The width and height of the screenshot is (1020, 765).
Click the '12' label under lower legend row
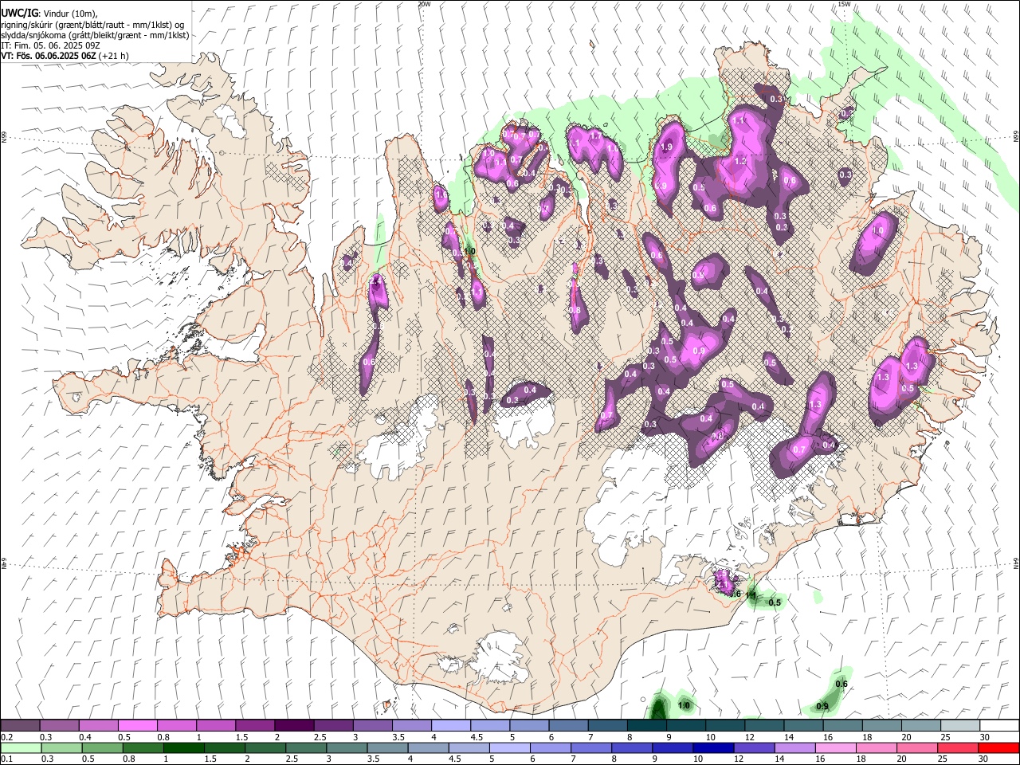[x=738, y=759]
